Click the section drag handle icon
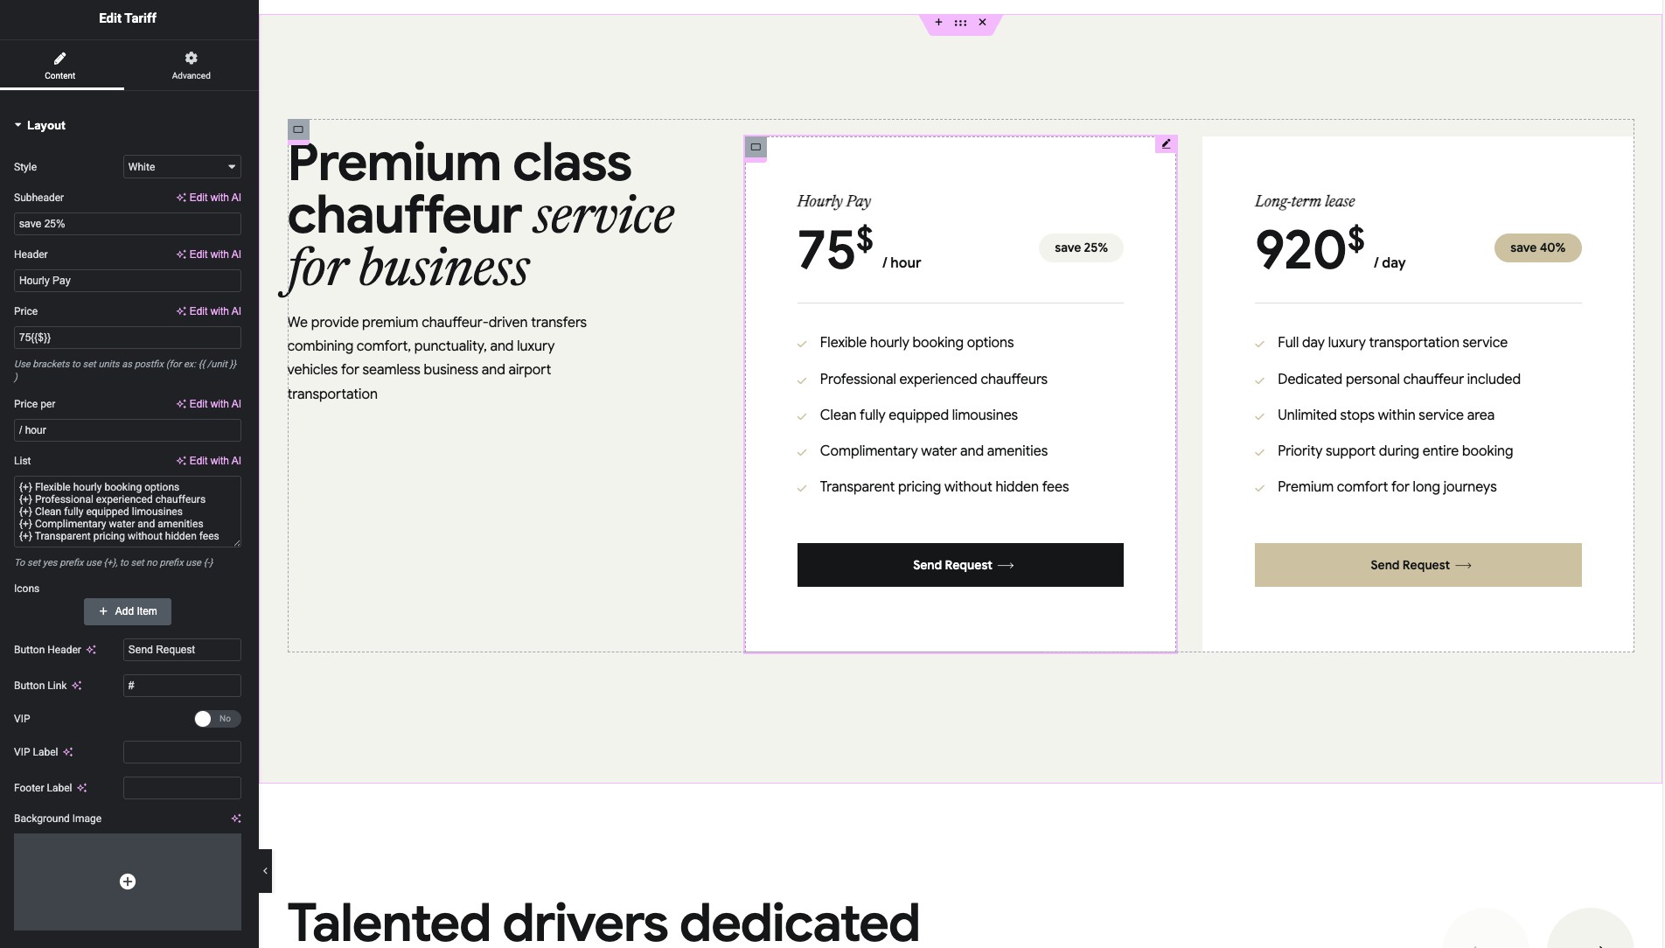Viewport: 1665px width, 948px height. click(960, 23)
